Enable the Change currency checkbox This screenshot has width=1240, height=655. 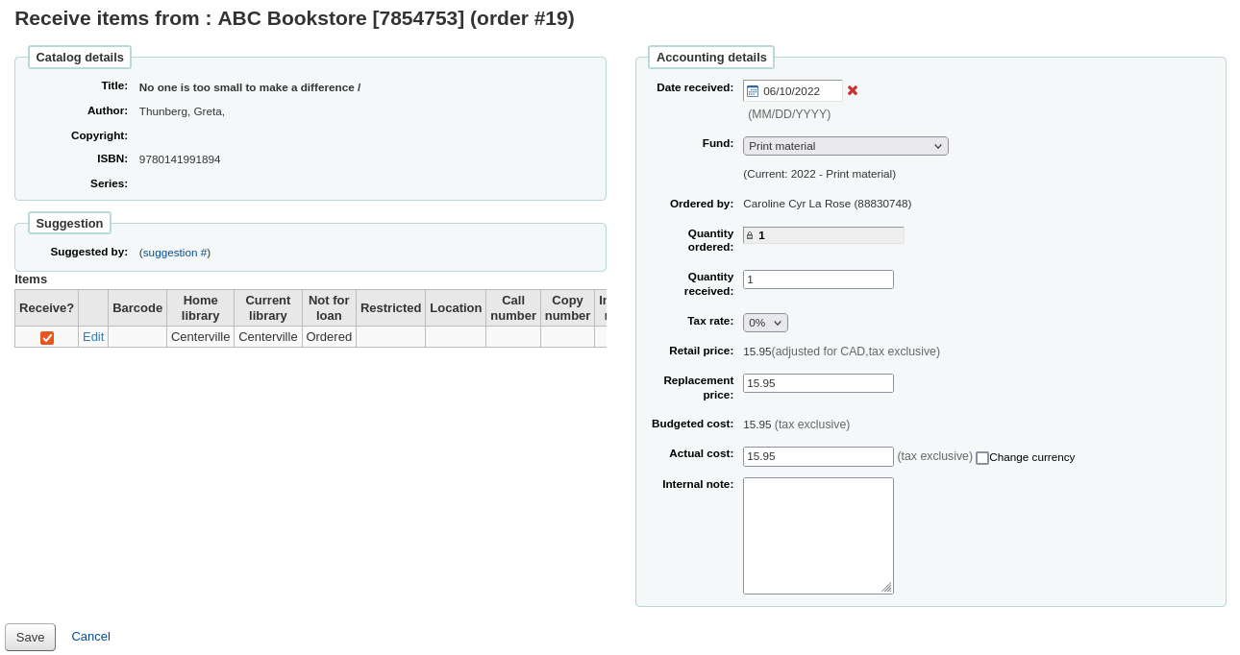(x=982, y=457)
